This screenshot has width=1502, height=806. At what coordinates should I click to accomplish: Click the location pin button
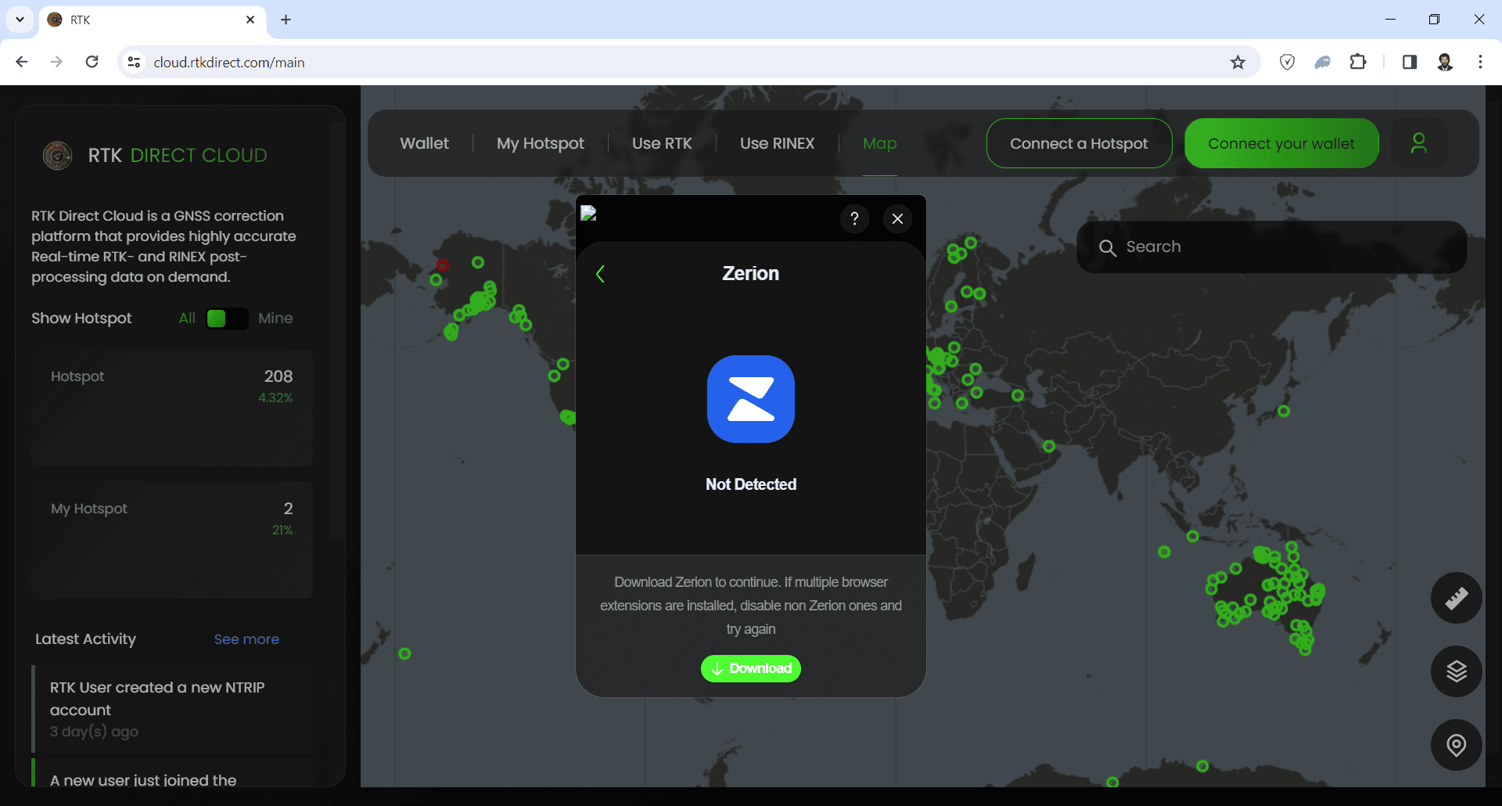pos(1456,745)
